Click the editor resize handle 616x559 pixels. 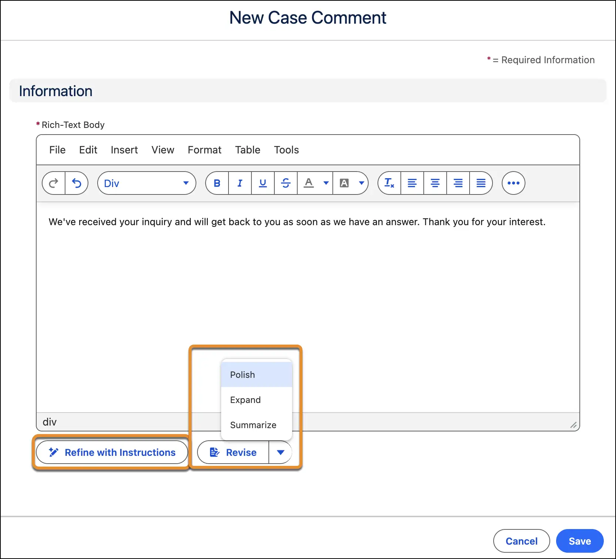tap(573, 425)
